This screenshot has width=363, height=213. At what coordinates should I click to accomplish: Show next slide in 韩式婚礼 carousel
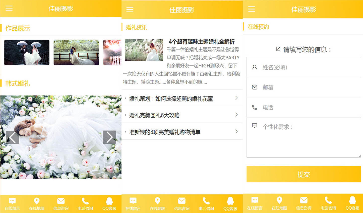109,137
